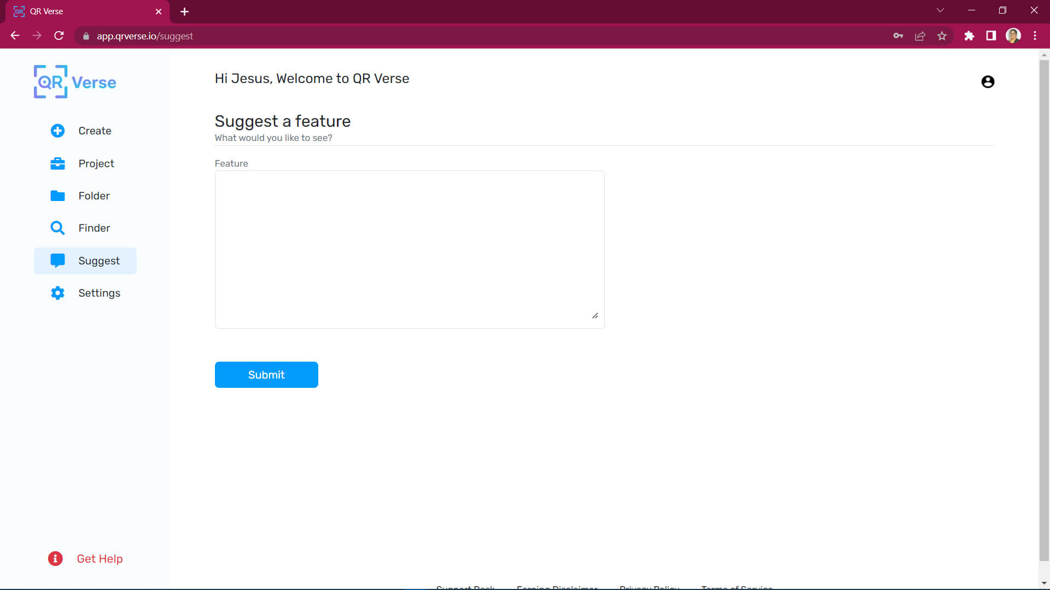1050x590 pixels.
Task: Click the vertical page scrollbar
Action: (x=1044, y=311)
